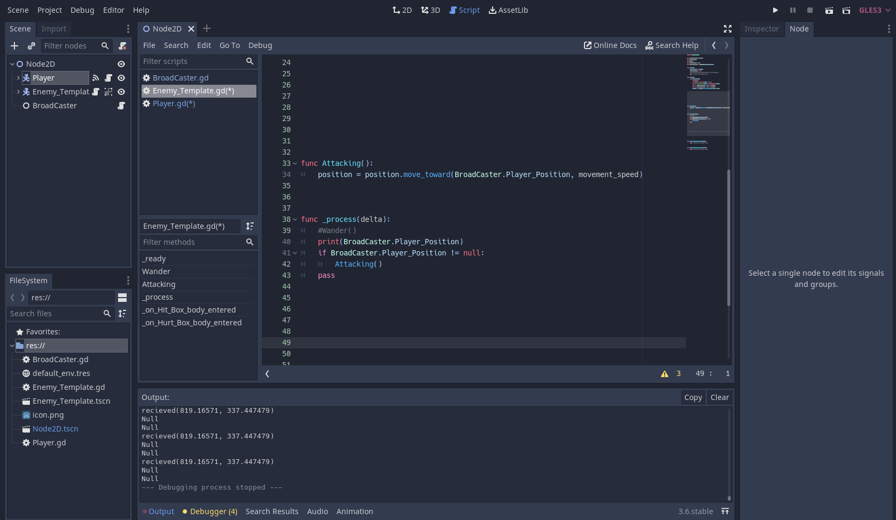Open Player node signals icon
Screen dimensions: 896x520
tap(96, 78)
